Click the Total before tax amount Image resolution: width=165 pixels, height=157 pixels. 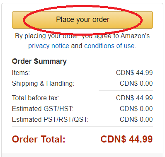(134, 98)
